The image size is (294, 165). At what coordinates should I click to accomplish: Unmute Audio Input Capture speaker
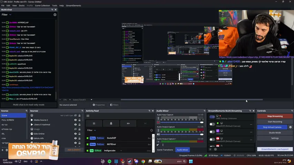(x=158, y=122)
